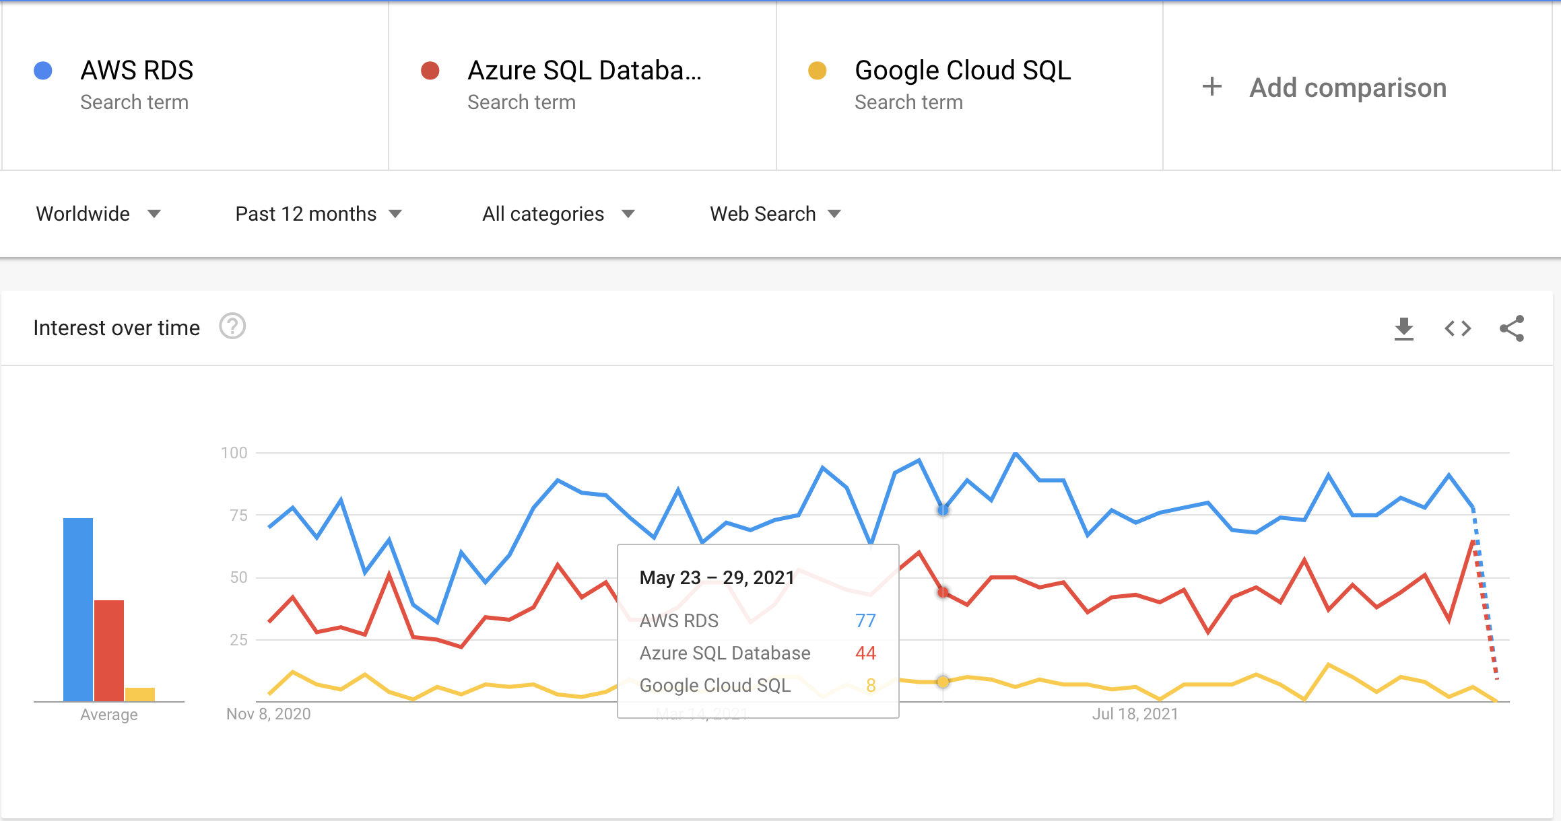The height and width of the screenshot is (821, 1561).
Task: Click the blue AWS RDS color dot
Action: [43, 71]
